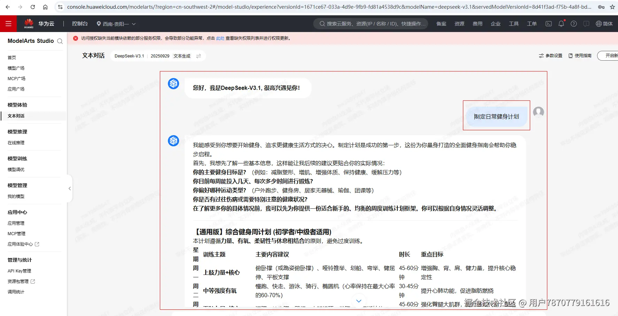Switch language via 简体 globe
Viewport: 618px width, 316px height.
tap(604, 24)
